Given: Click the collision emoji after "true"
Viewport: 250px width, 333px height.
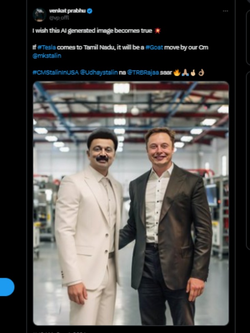Looking at the screenshot, I should coord(157,31).
